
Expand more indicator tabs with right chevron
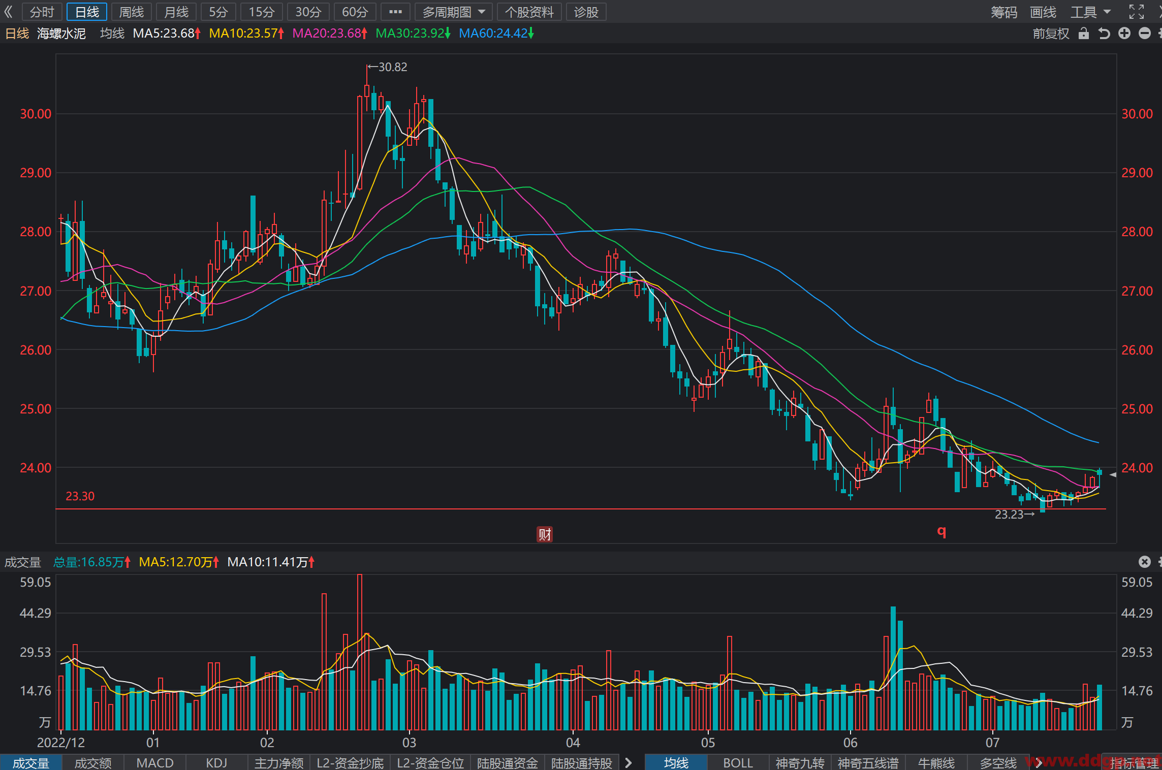click(629, 762)
